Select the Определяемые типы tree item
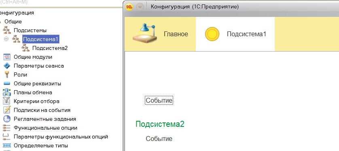 (41, 146)
